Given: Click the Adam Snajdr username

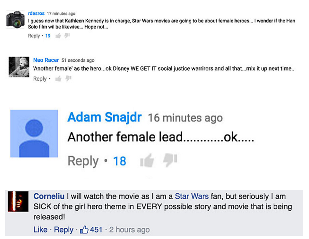Looking at the screenshot, I should click(104, 117).
